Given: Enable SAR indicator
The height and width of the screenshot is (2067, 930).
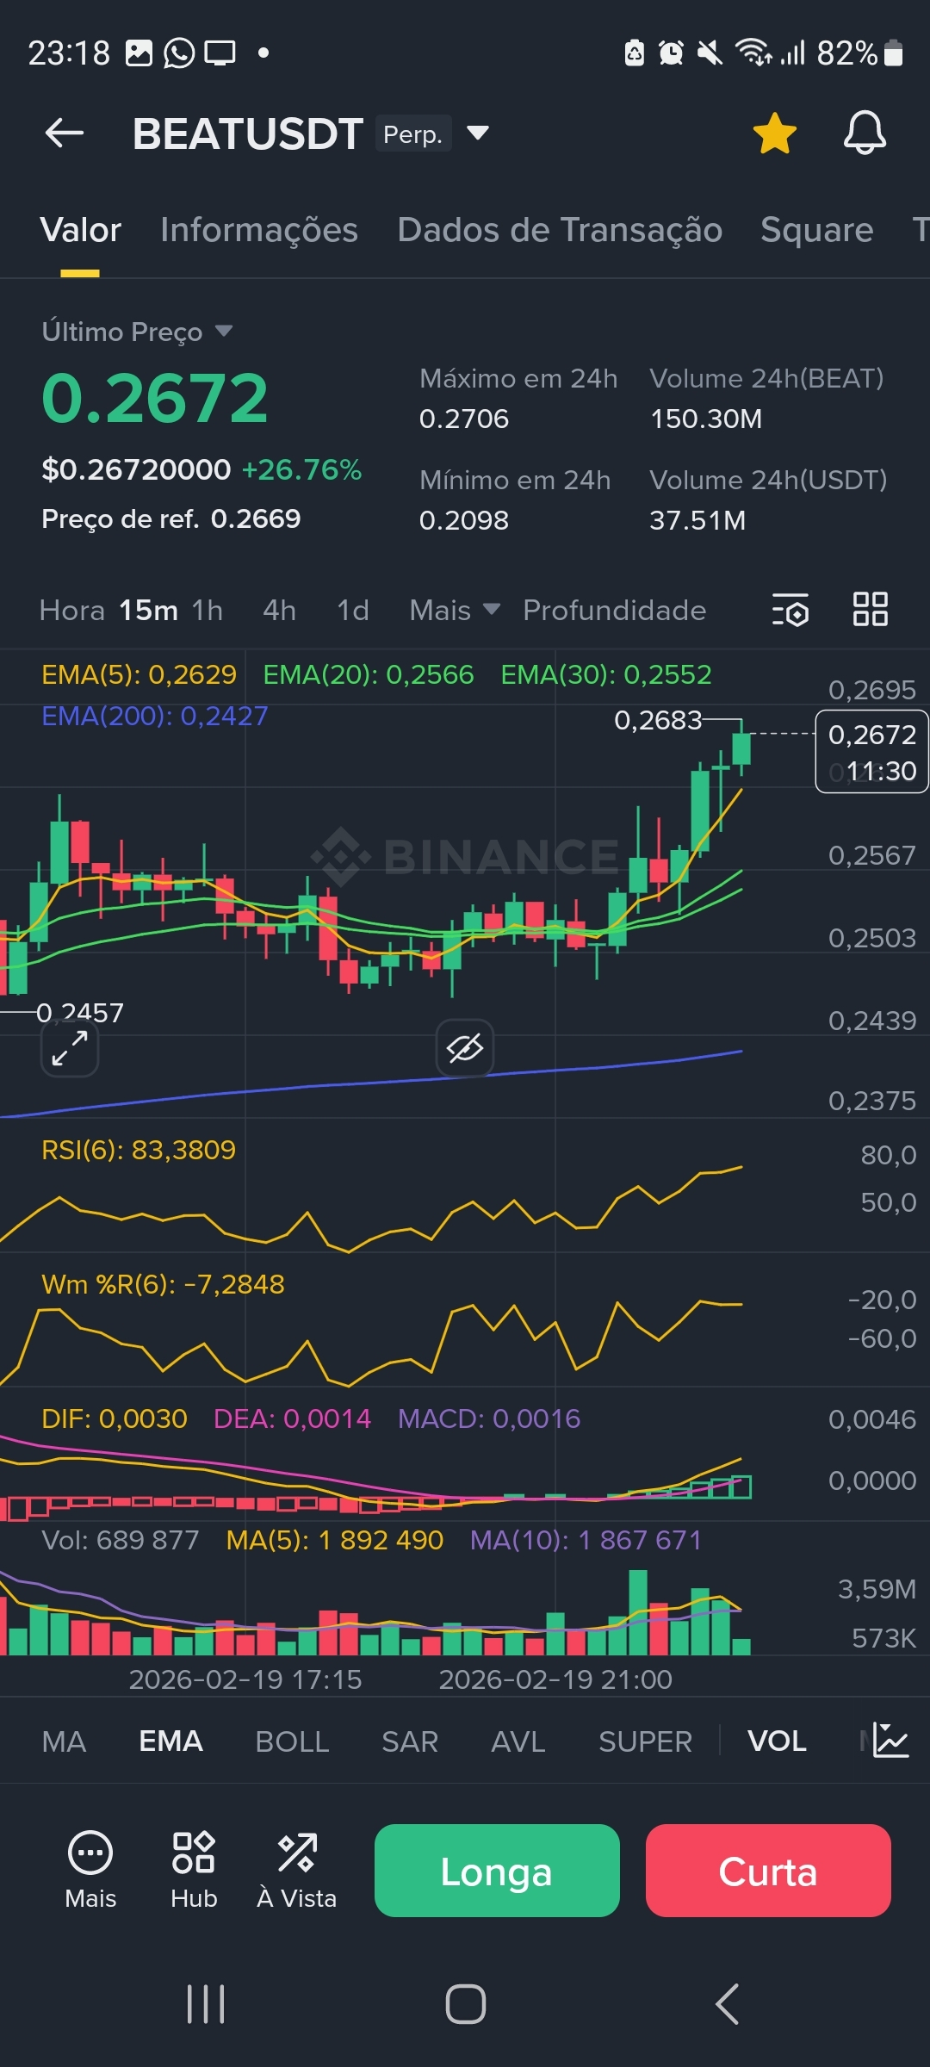Looking at the screenshot, I should click(410, 1741).
